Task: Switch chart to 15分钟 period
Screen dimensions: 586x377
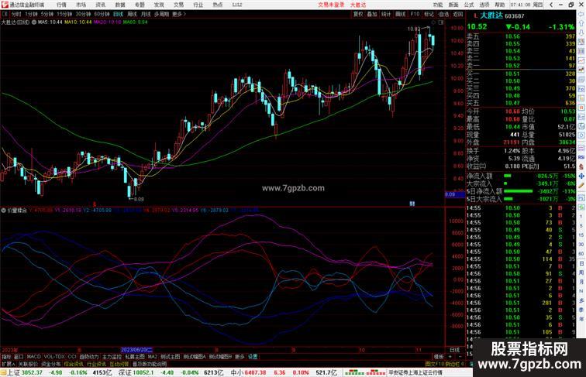Action: tap(64, 14)
